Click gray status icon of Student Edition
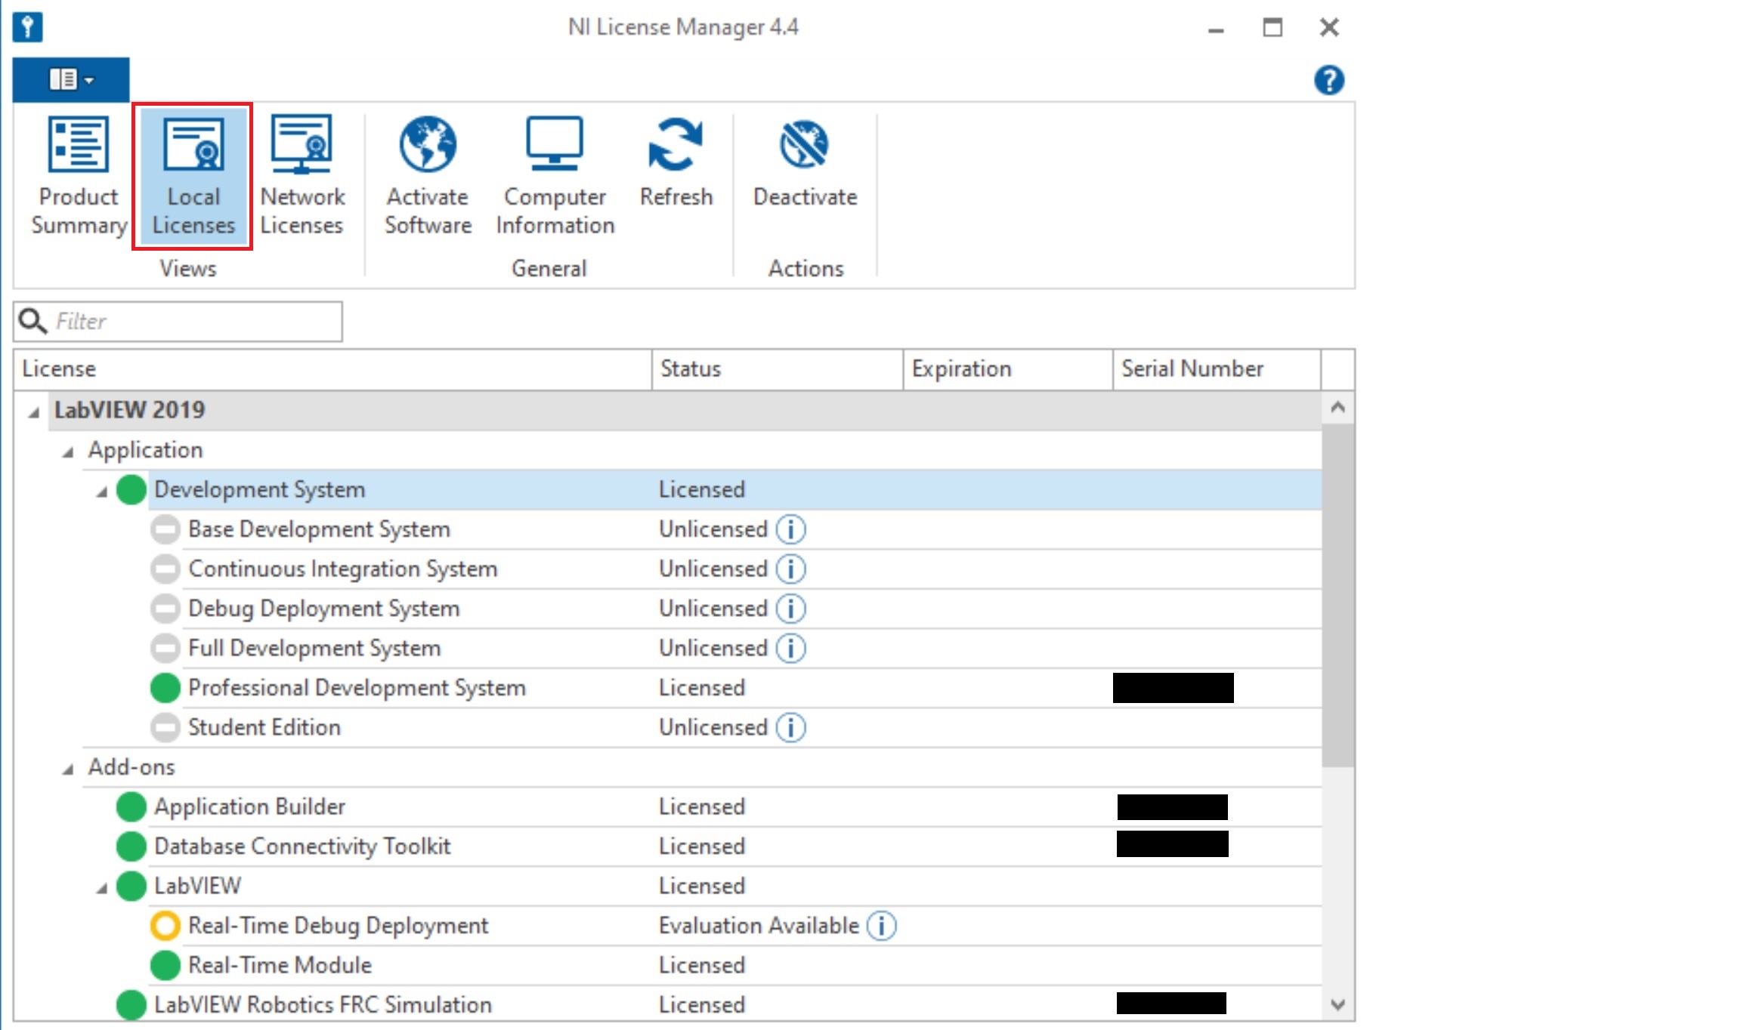Viewport: 1741px width, 1030px height. 165,727
